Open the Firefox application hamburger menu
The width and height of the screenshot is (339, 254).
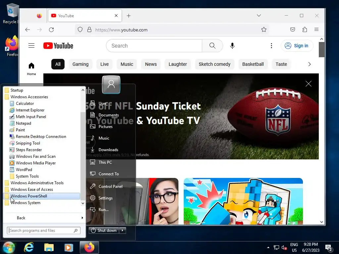click(316, 29)
